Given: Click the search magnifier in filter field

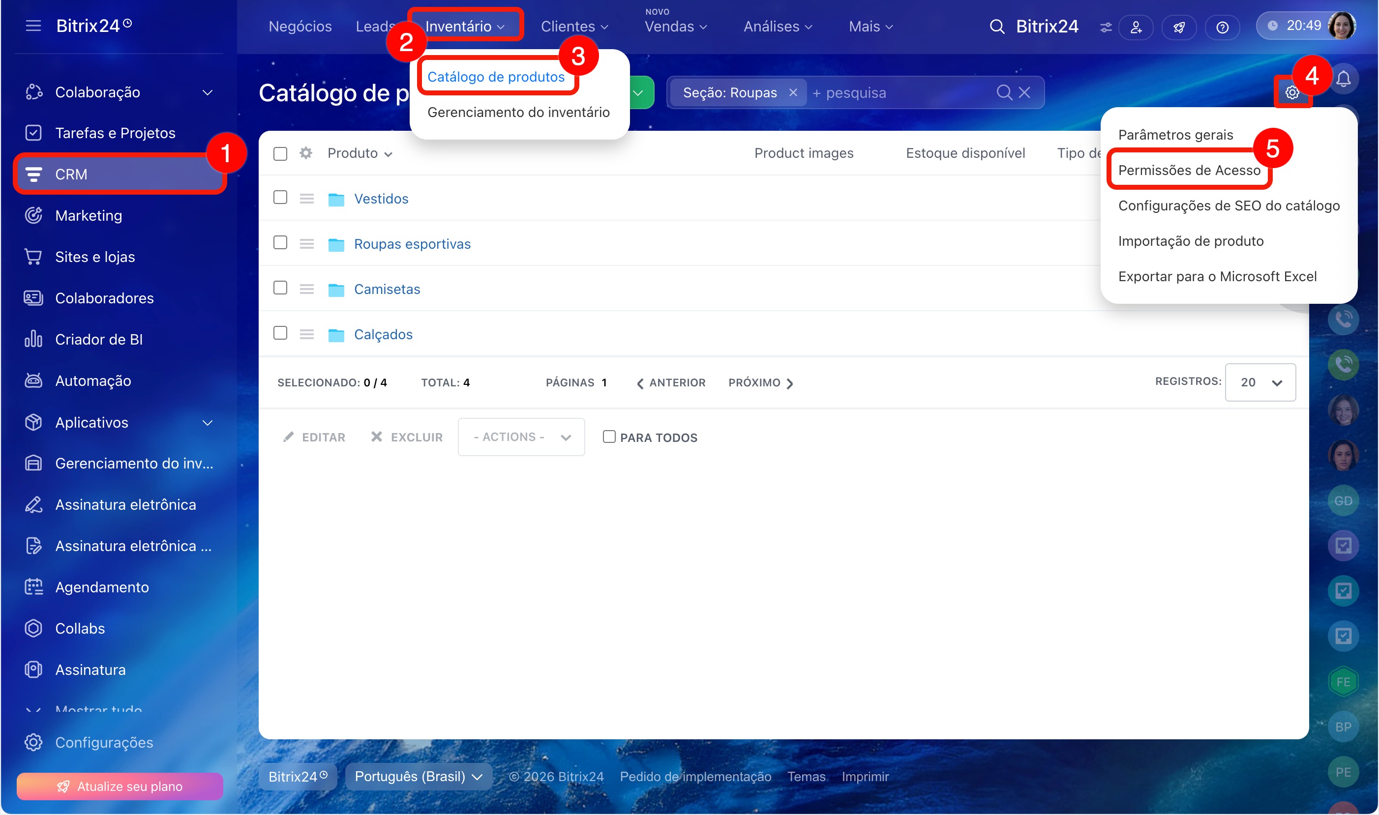Looking at the screenshot, I should click(1004, 92).
